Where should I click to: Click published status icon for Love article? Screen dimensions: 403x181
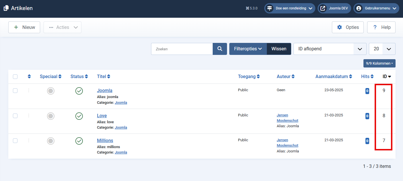point(79,116)
